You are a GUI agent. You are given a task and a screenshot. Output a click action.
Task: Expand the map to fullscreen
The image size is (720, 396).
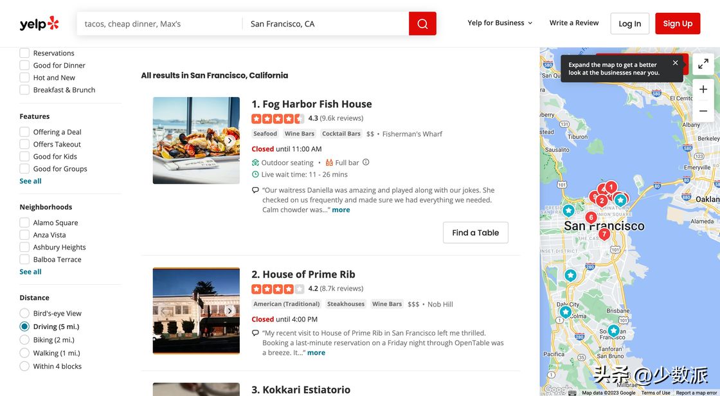coord(703,64)
